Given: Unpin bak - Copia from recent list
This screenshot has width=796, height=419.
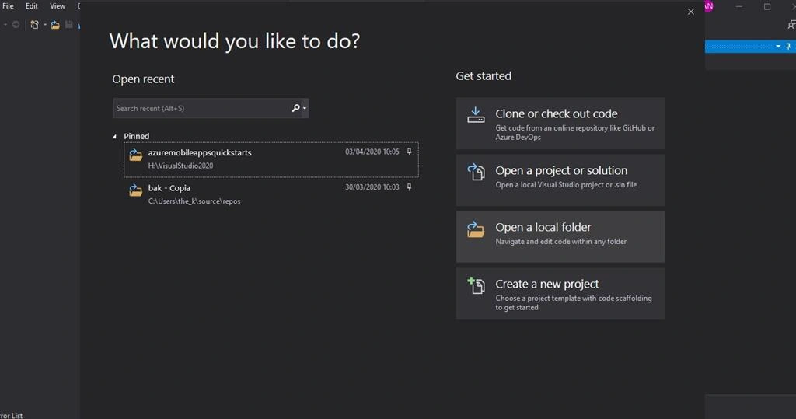Looking at the screenshot, I should coord(409,187).
